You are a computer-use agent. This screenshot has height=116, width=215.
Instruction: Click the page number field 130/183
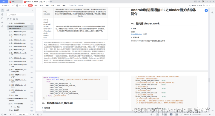(22, 115)
